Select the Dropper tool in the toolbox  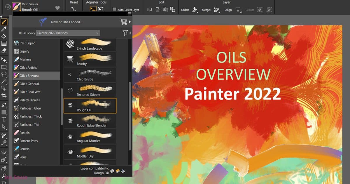pos(4,29)
